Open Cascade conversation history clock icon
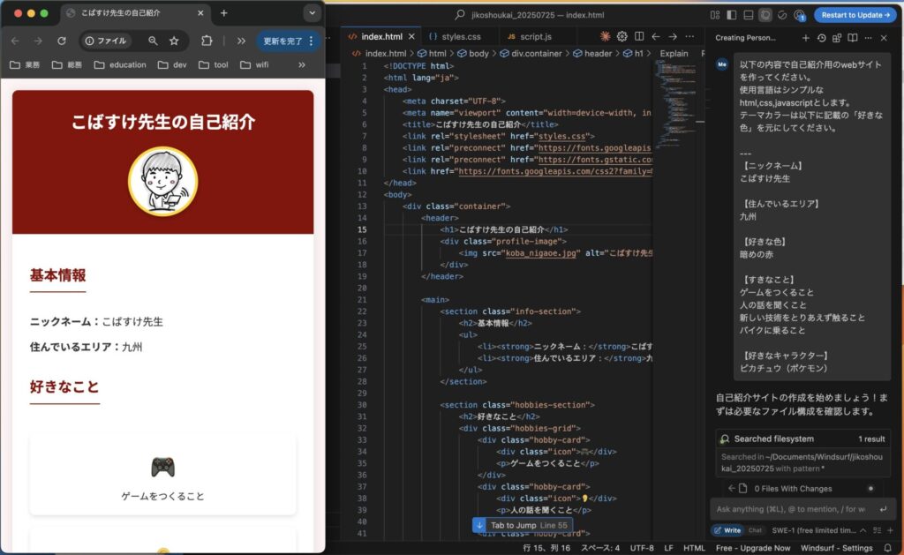This screenshot has width=904, height=555. [822, 38]
